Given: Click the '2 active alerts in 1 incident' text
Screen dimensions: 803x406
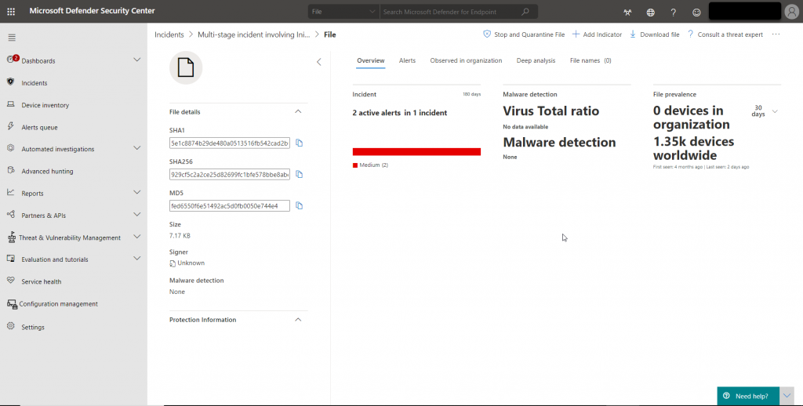Looking at the screenshot, I should tap(399, 113).
